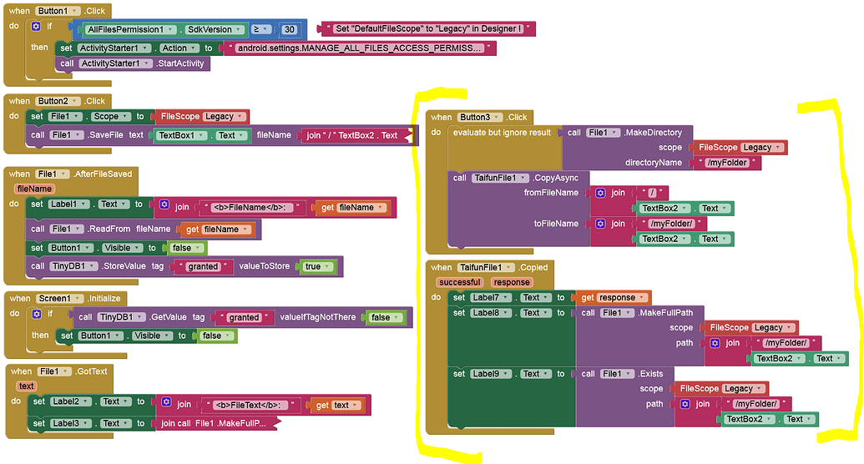Toggle false on Button1.Visible in AfterFileSaved
Viewport: 864px width, 464px height.
pos(184,248)
